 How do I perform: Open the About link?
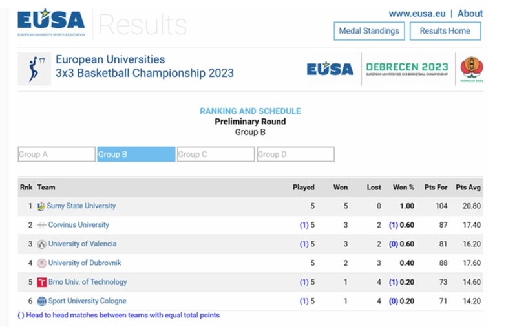click(x=470, y=14)
